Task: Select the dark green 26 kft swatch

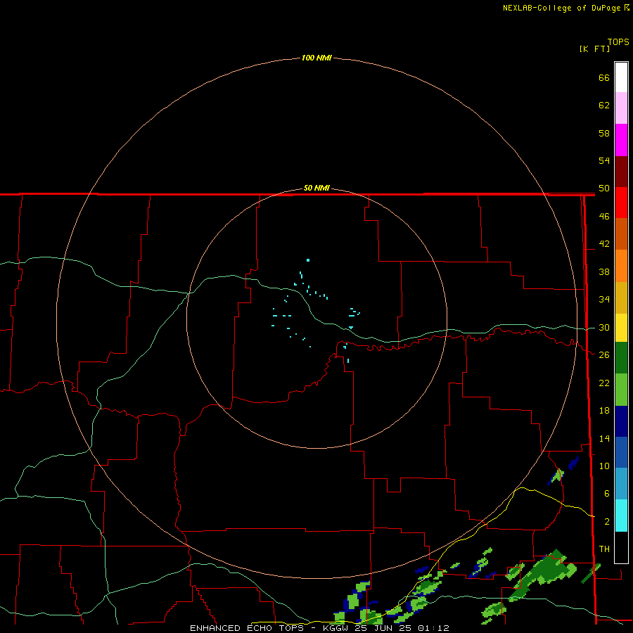Action: [621, 358]
